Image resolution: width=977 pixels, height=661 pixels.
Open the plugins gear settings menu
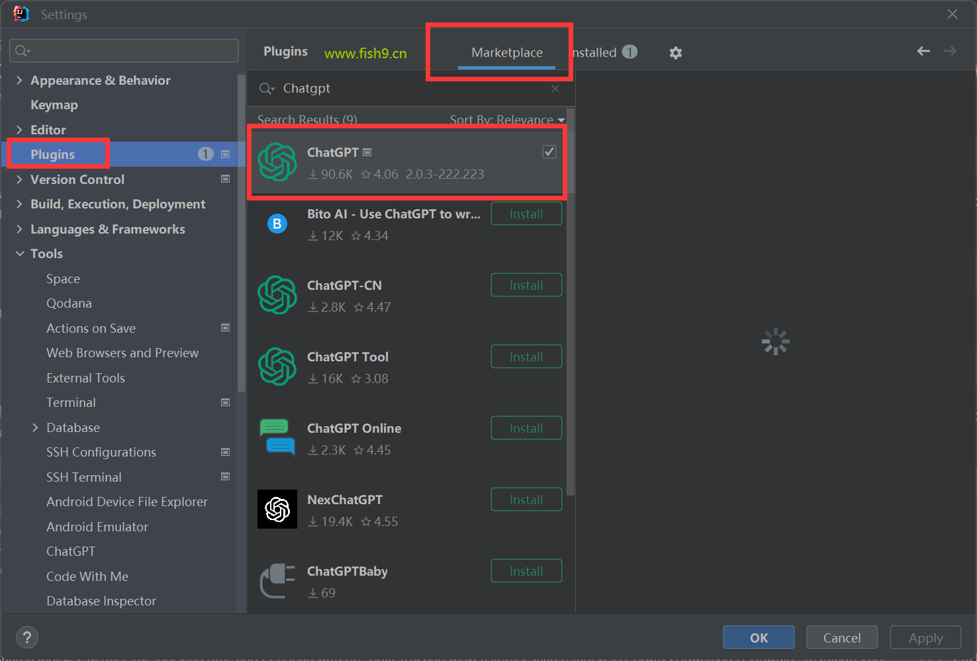pyautogui.click(x=675, y=53)
